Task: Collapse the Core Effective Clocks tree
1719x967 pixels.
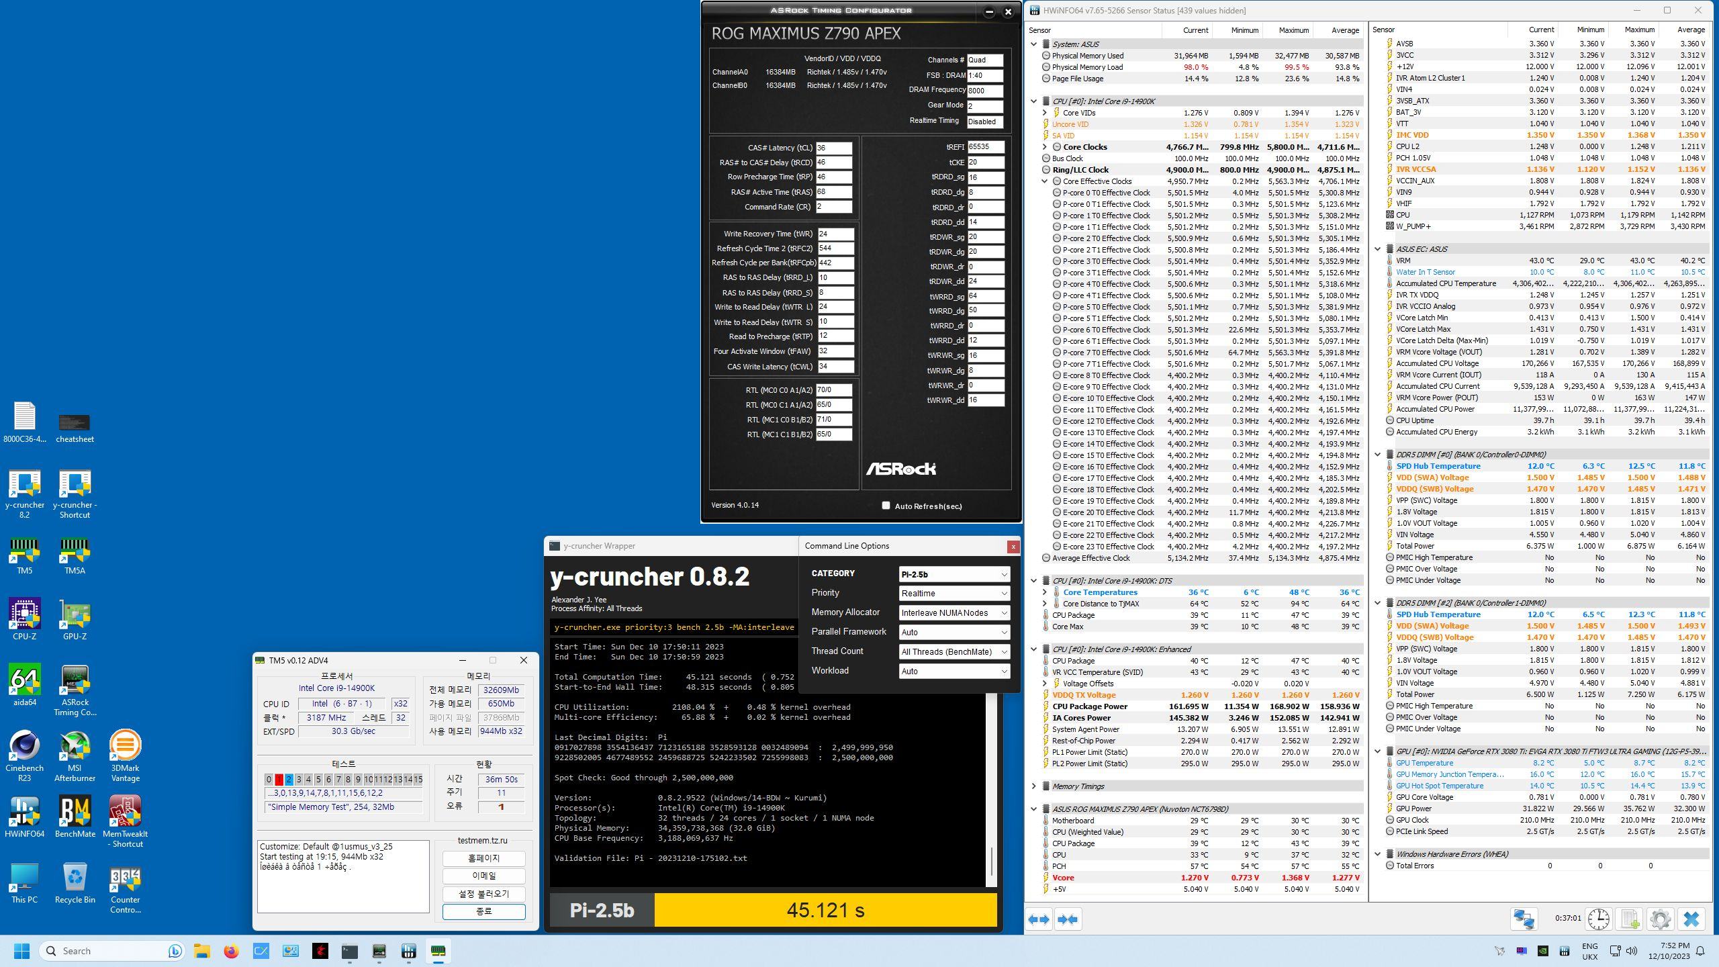Action: [x=1045, y=181]
